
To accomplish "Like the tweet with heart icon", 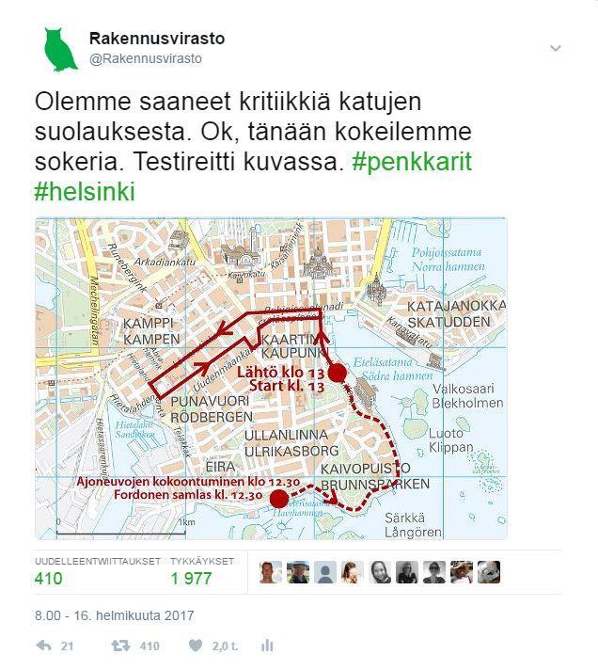I will [x=196, y=646].
